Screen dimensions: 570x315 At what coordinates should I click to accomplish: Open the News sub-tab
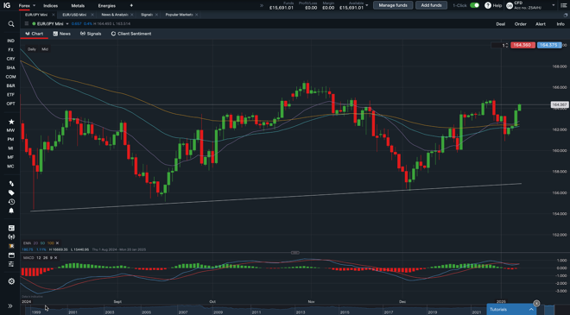coord(62,34)
